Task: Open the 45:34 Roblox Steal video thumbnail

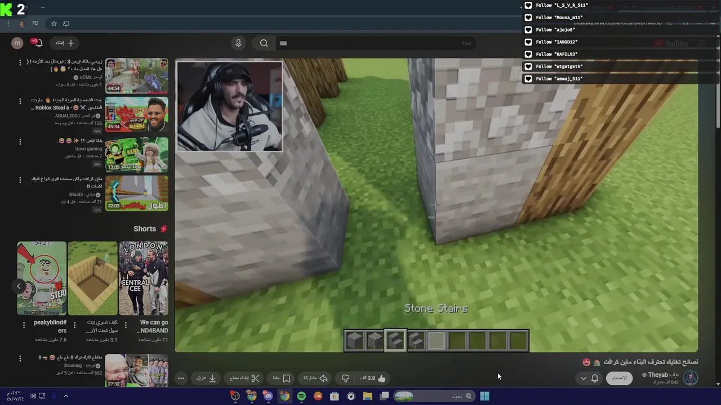Action: pyautogui.click(x=136, y=114)
